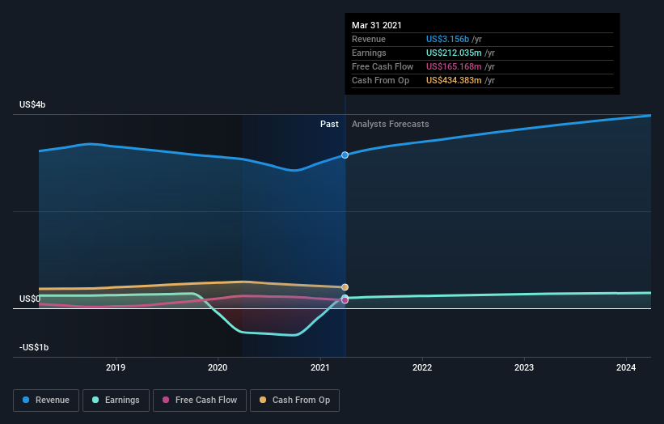This screenshot has height=424, width=664.
Task: Click the US$3.156b revenue value in tooltip
Action: point(447,39)
